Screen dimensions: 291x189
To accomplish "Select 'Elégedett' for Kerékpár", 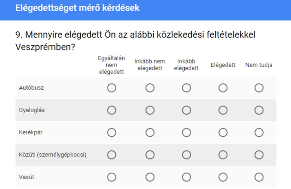I will click(x=223, y=133).
